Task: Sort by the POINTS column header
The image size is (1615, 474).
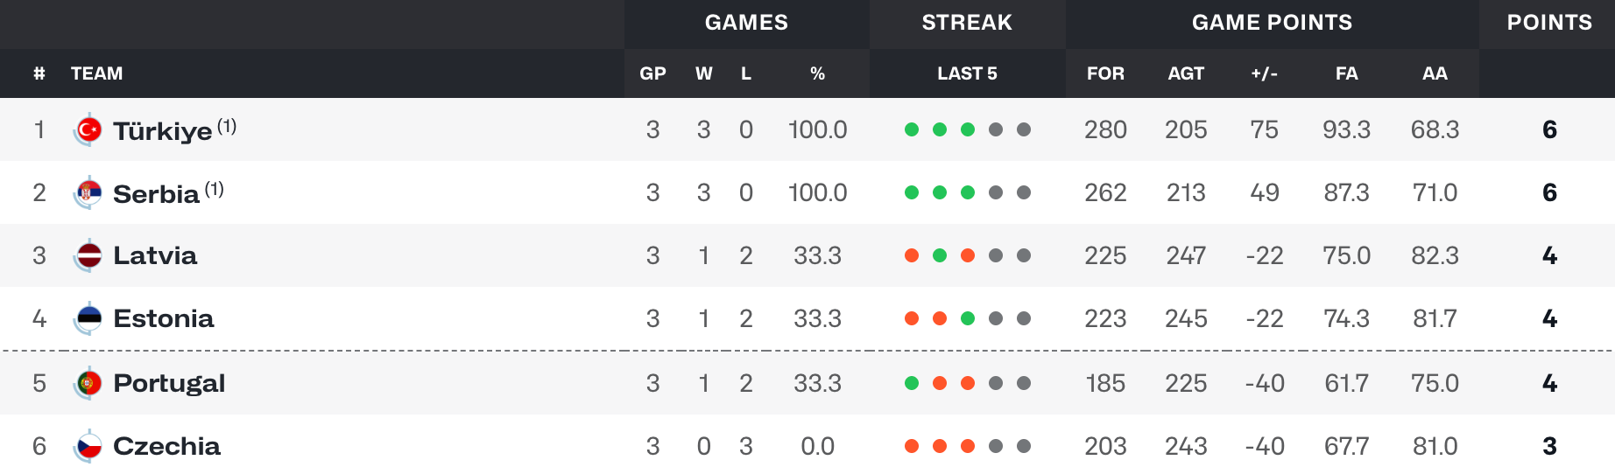Action: (x=1549, y=23)
